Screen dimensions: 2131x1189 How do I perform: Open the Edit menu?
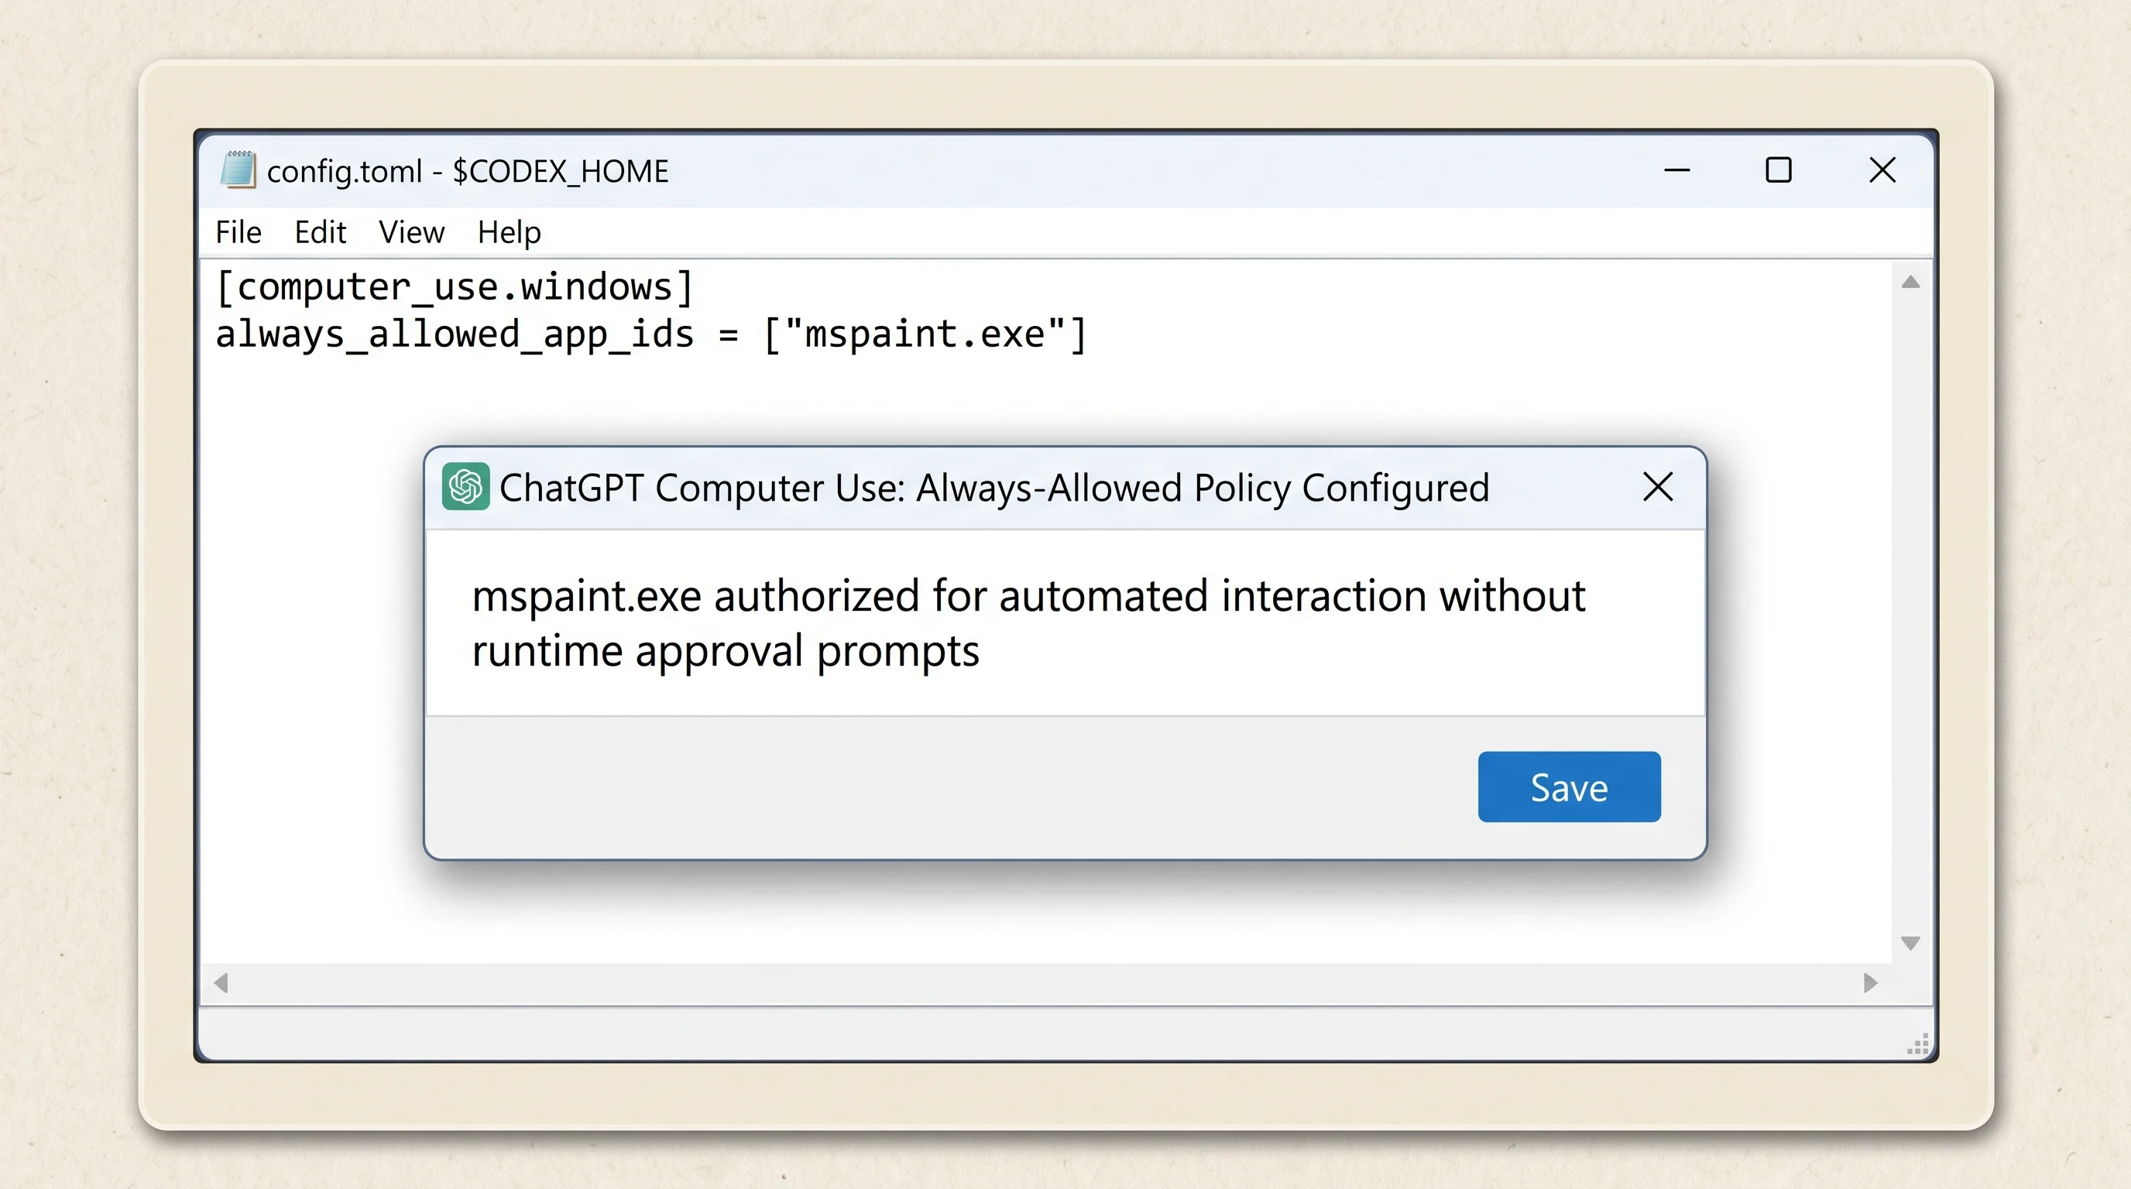point(320,232)
